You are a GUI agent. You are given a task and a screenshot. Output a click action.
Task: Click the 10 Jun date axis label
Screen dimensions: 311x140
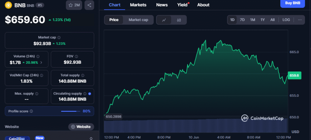[194, 137]
